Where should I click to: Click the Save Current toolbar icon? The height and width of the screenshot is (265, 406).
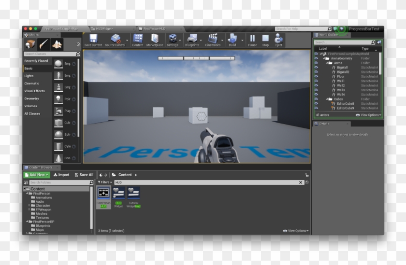click(93, 40)
